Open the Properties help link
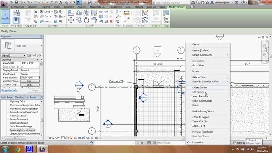272x153 pixels. tap(9, 90)
